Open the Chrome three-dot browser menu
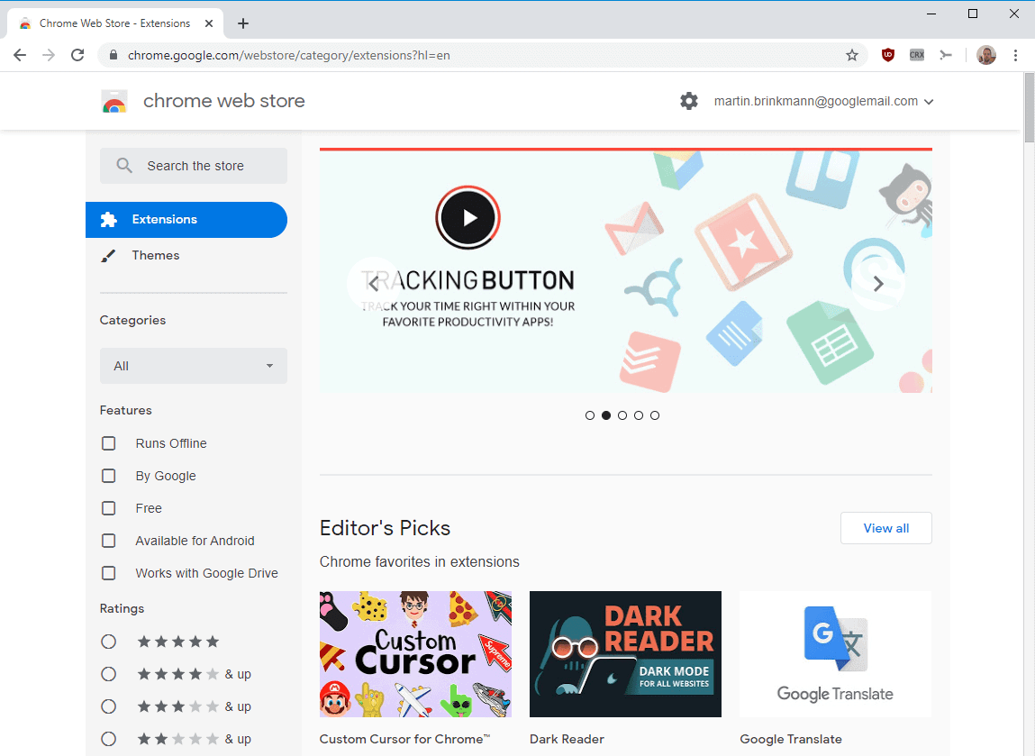 click(x=1016, y=55)
